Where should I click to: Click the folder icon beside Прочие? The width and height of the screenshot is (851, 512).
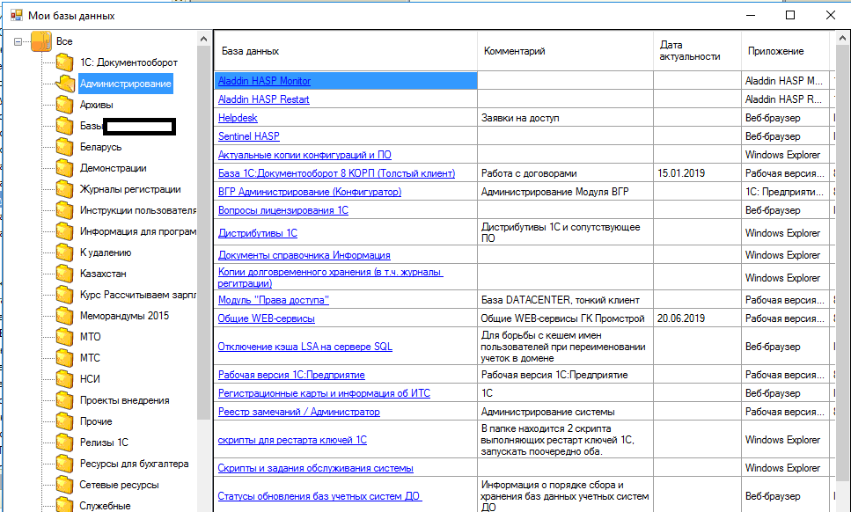(64, 421)
